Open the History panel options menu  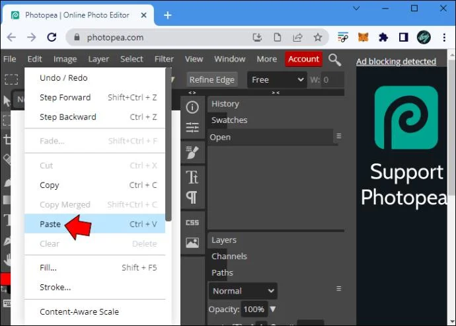pyautogui.click(x=339, y=136)
